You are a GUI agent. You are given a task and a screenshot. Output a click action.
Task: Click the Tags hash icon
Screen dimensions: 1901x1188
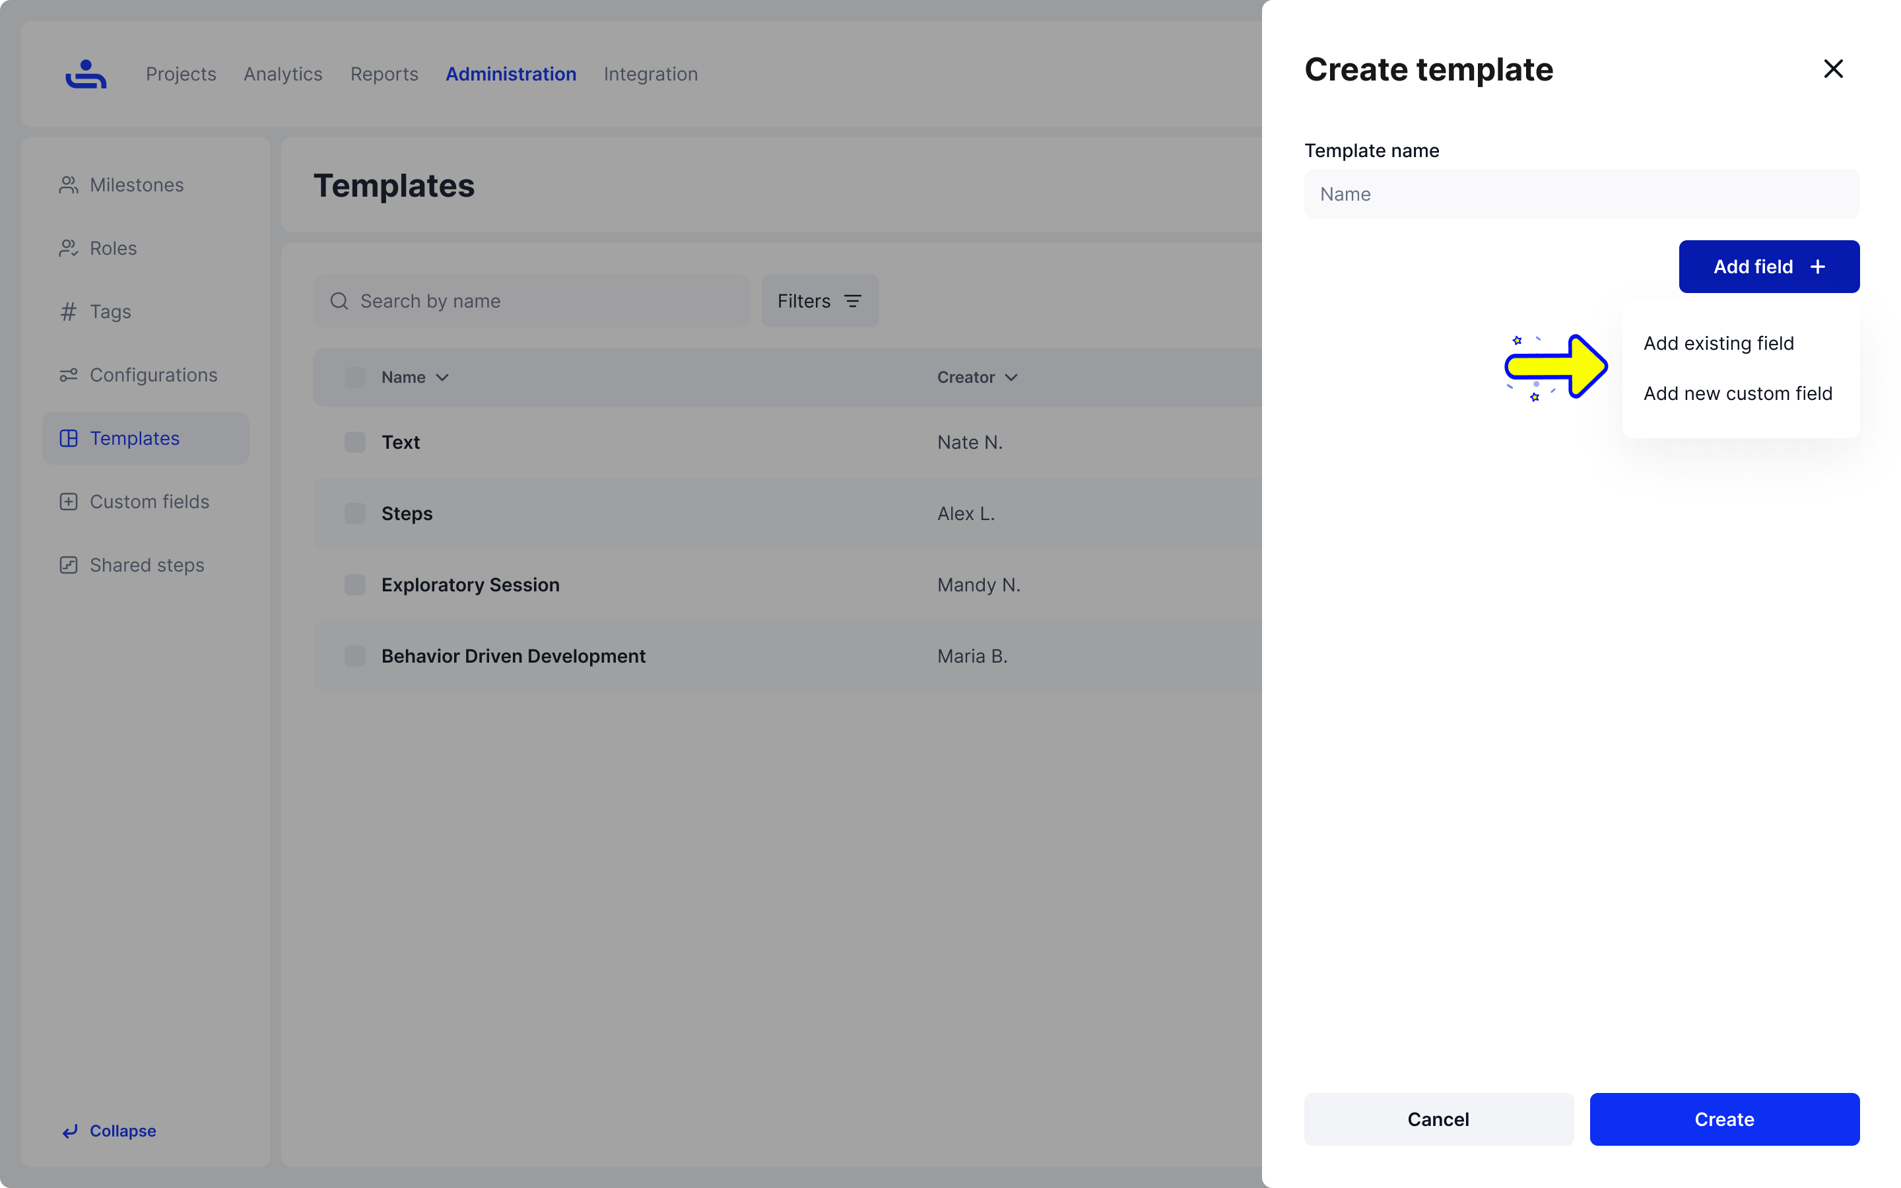[69, 312]
